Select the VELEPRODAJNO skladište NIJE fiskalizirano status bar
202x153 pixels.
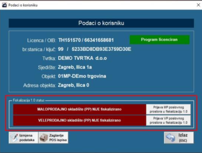79,120
